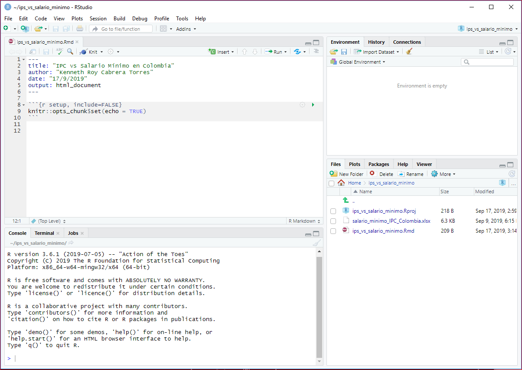
Task: Check the ips_vs_salario_minimo.Rproj file checkbox
Action: coord(333,211)
